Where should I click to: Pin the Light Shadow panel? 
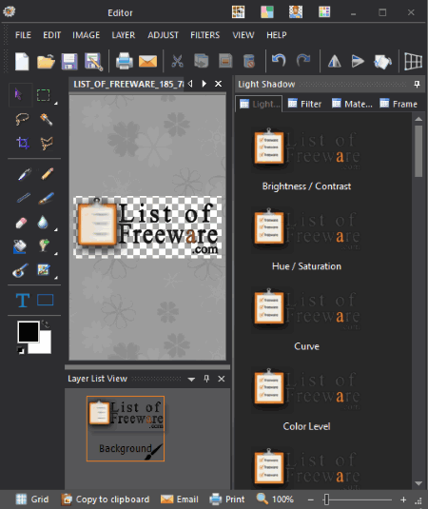click(417, 85)
